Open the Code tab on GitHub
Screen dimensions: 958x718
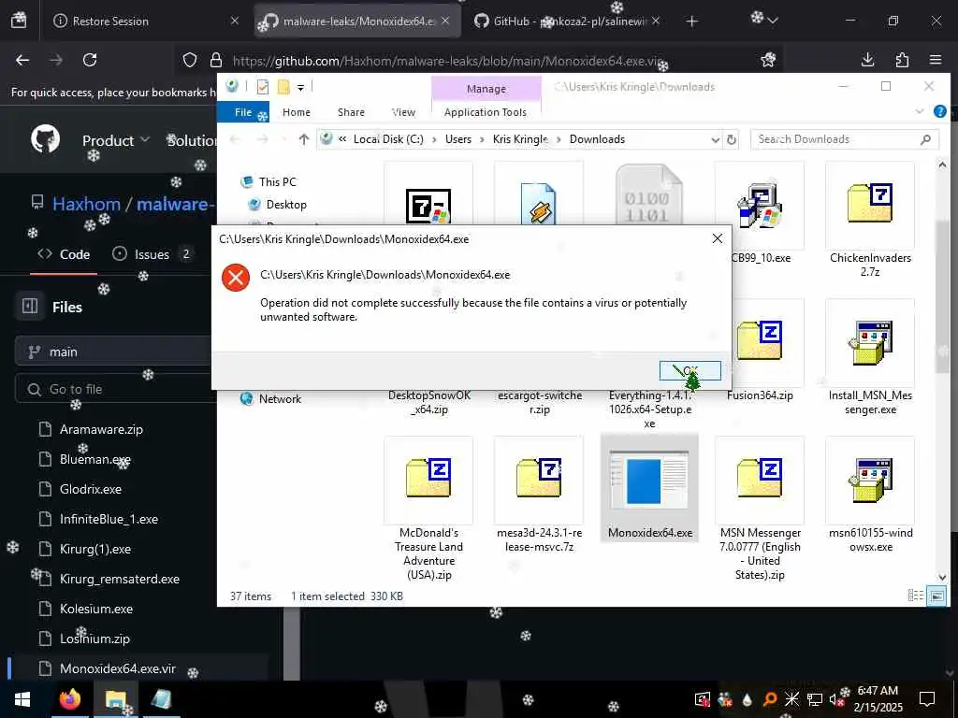click(64, 254)
